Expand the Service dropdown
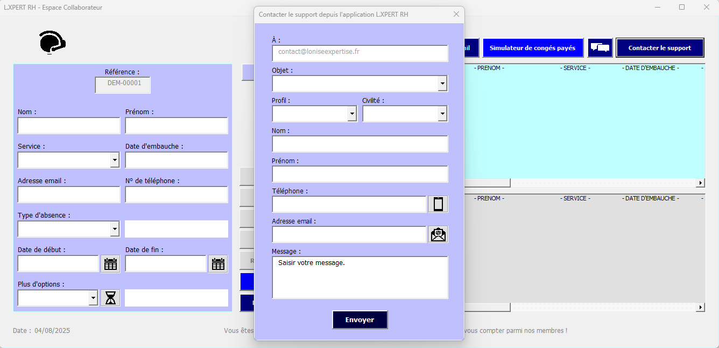The height and width of the screenshot is (348, 719). (115, 160)
